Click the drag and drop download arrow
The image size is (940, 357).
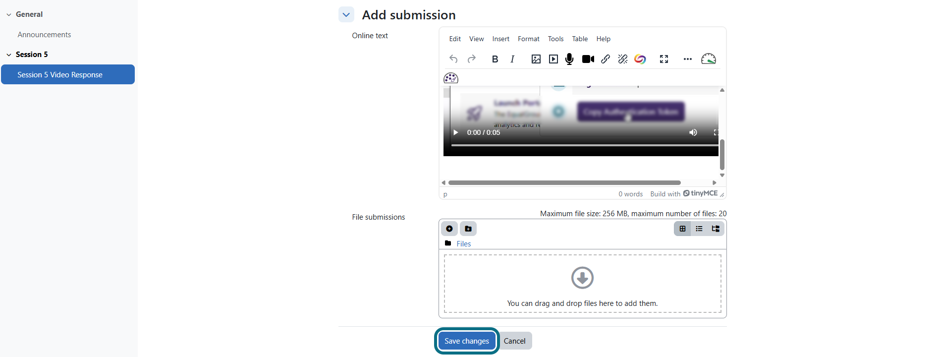click(x=582, y=278)
